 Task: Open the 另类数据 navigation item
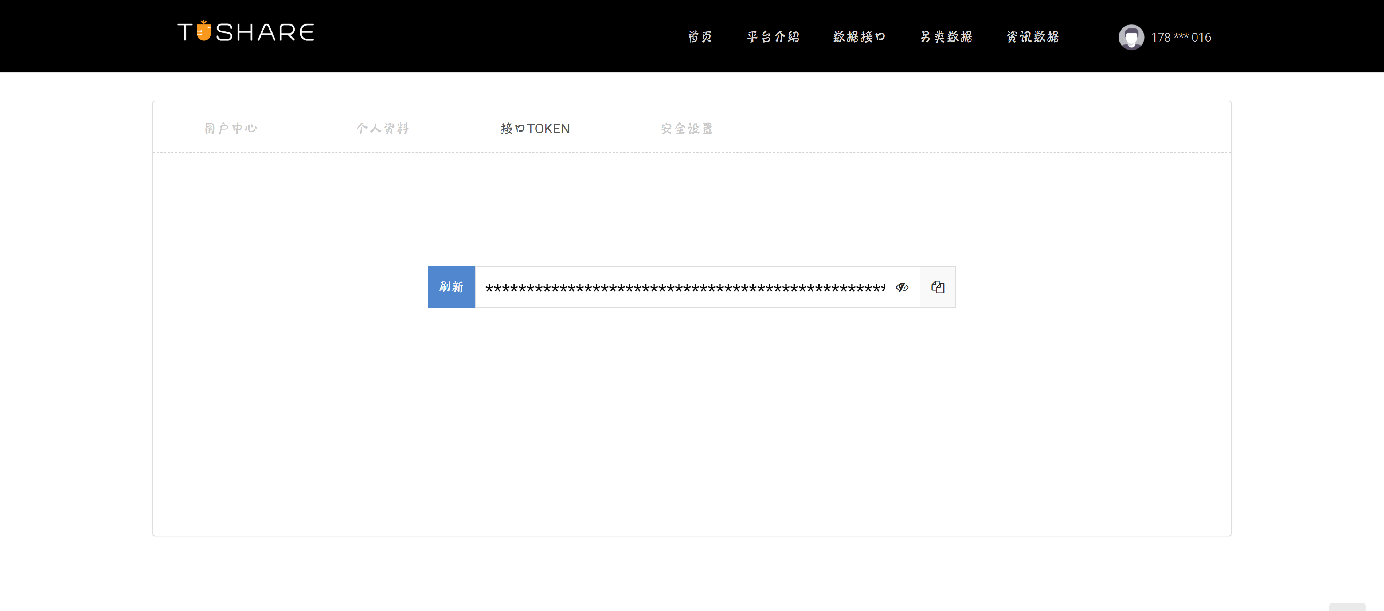click(946, 37)
